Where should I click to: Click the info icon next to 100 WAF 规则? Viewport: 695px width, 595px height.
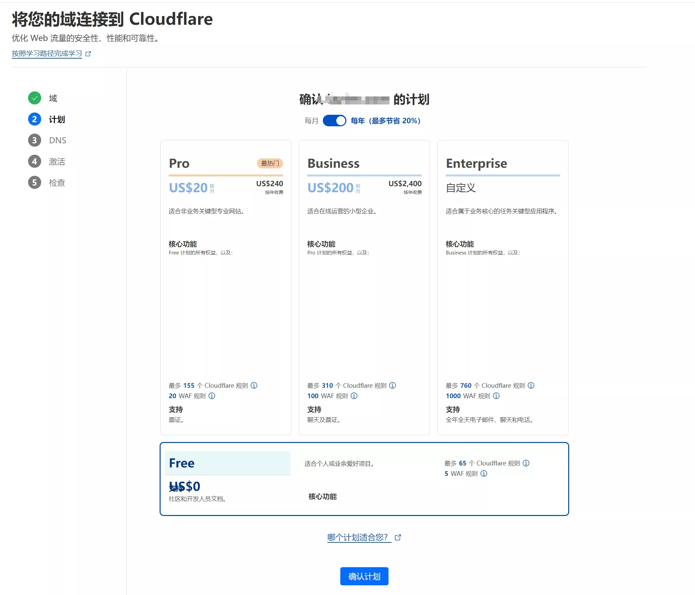point(354,396)
